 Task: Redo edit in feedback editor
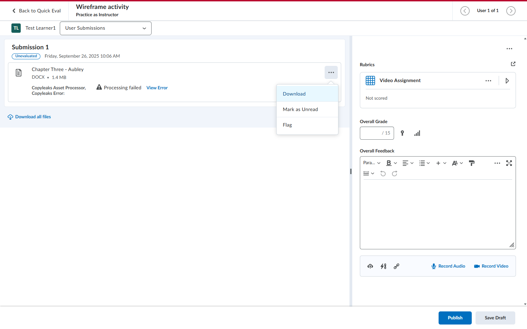pos(394,173)
